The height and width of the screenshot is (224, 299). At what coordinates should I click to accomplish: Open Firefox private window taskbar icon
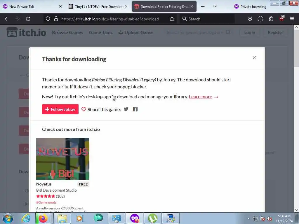[x=135, y=218]
